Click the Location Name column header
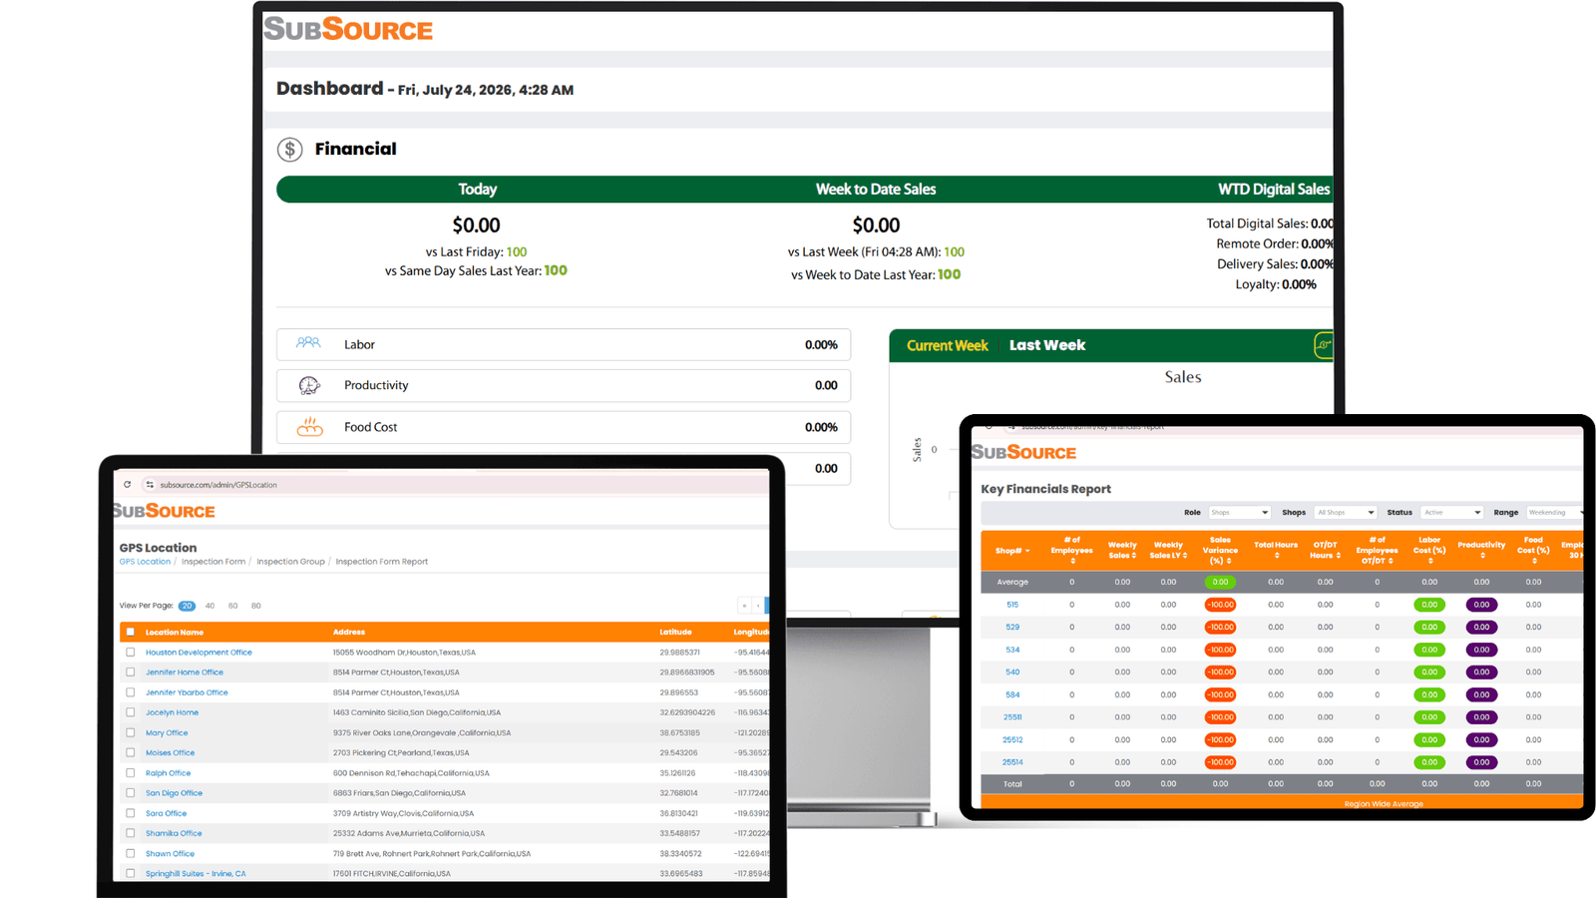The width and height of the screenshot is (1596, 898). click(175, 632)
